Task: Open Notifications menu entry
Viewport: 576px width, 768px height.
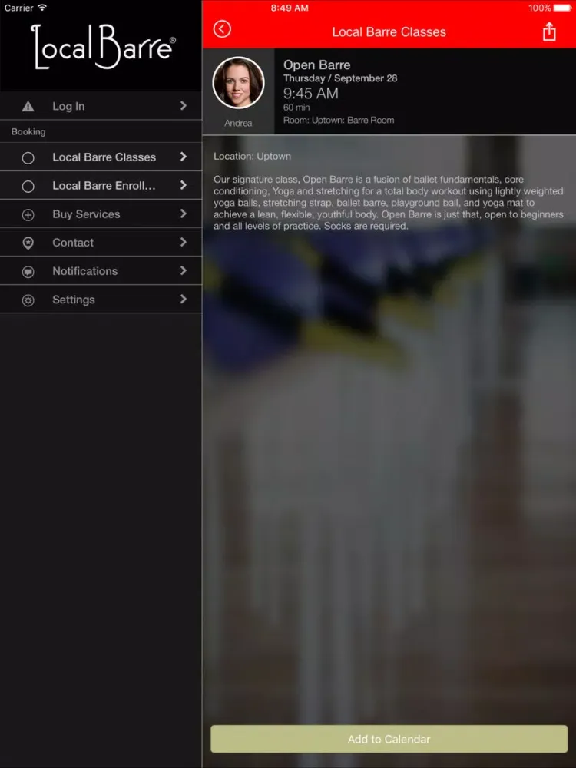Action: [x=101, y=270]
